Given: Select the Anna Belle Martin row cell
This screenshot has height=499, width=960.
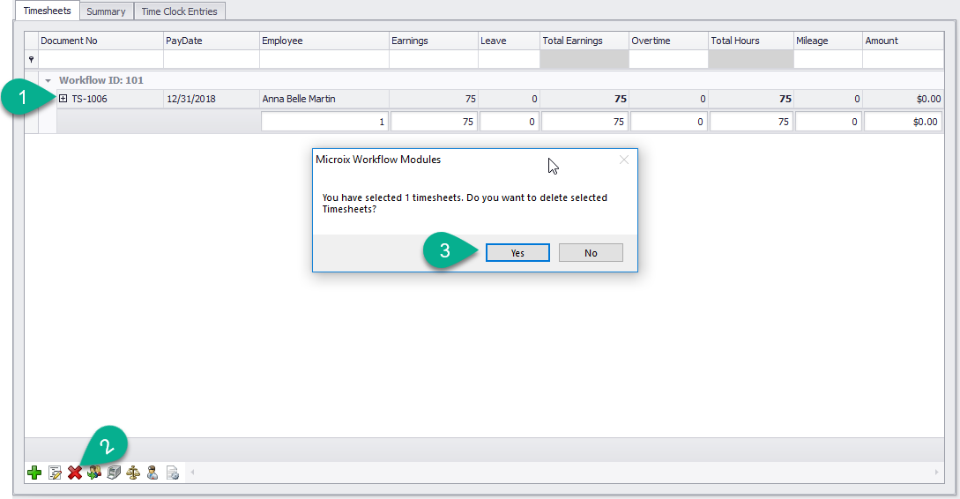Looking at the screenshot, I should click(x=324, y=99).
